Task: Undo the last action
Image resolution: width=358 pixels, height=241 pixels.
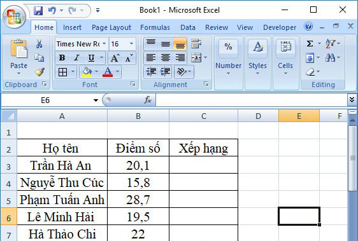Action: 52,10
